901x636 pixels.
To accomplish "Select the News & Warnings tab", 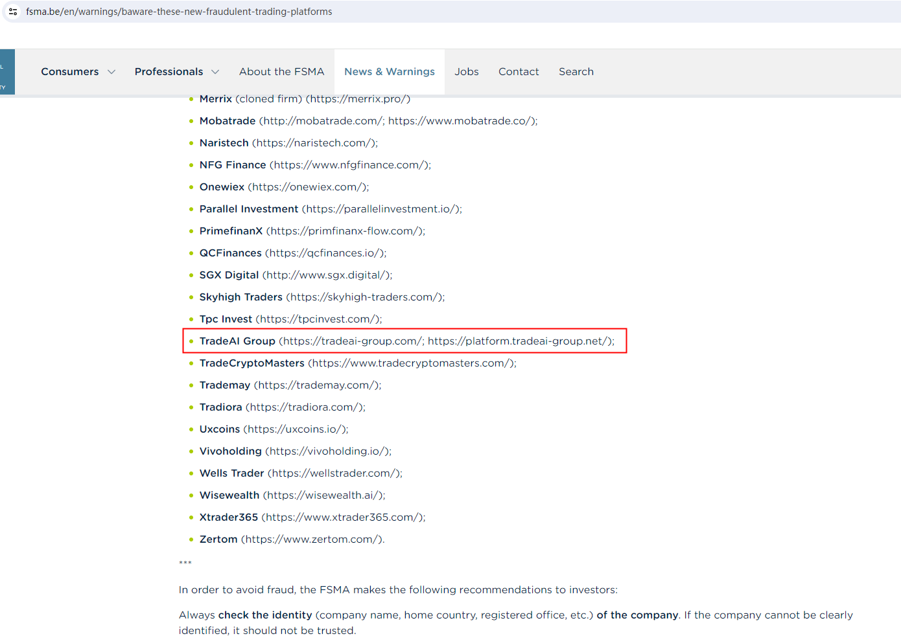I will click(389, 72).
